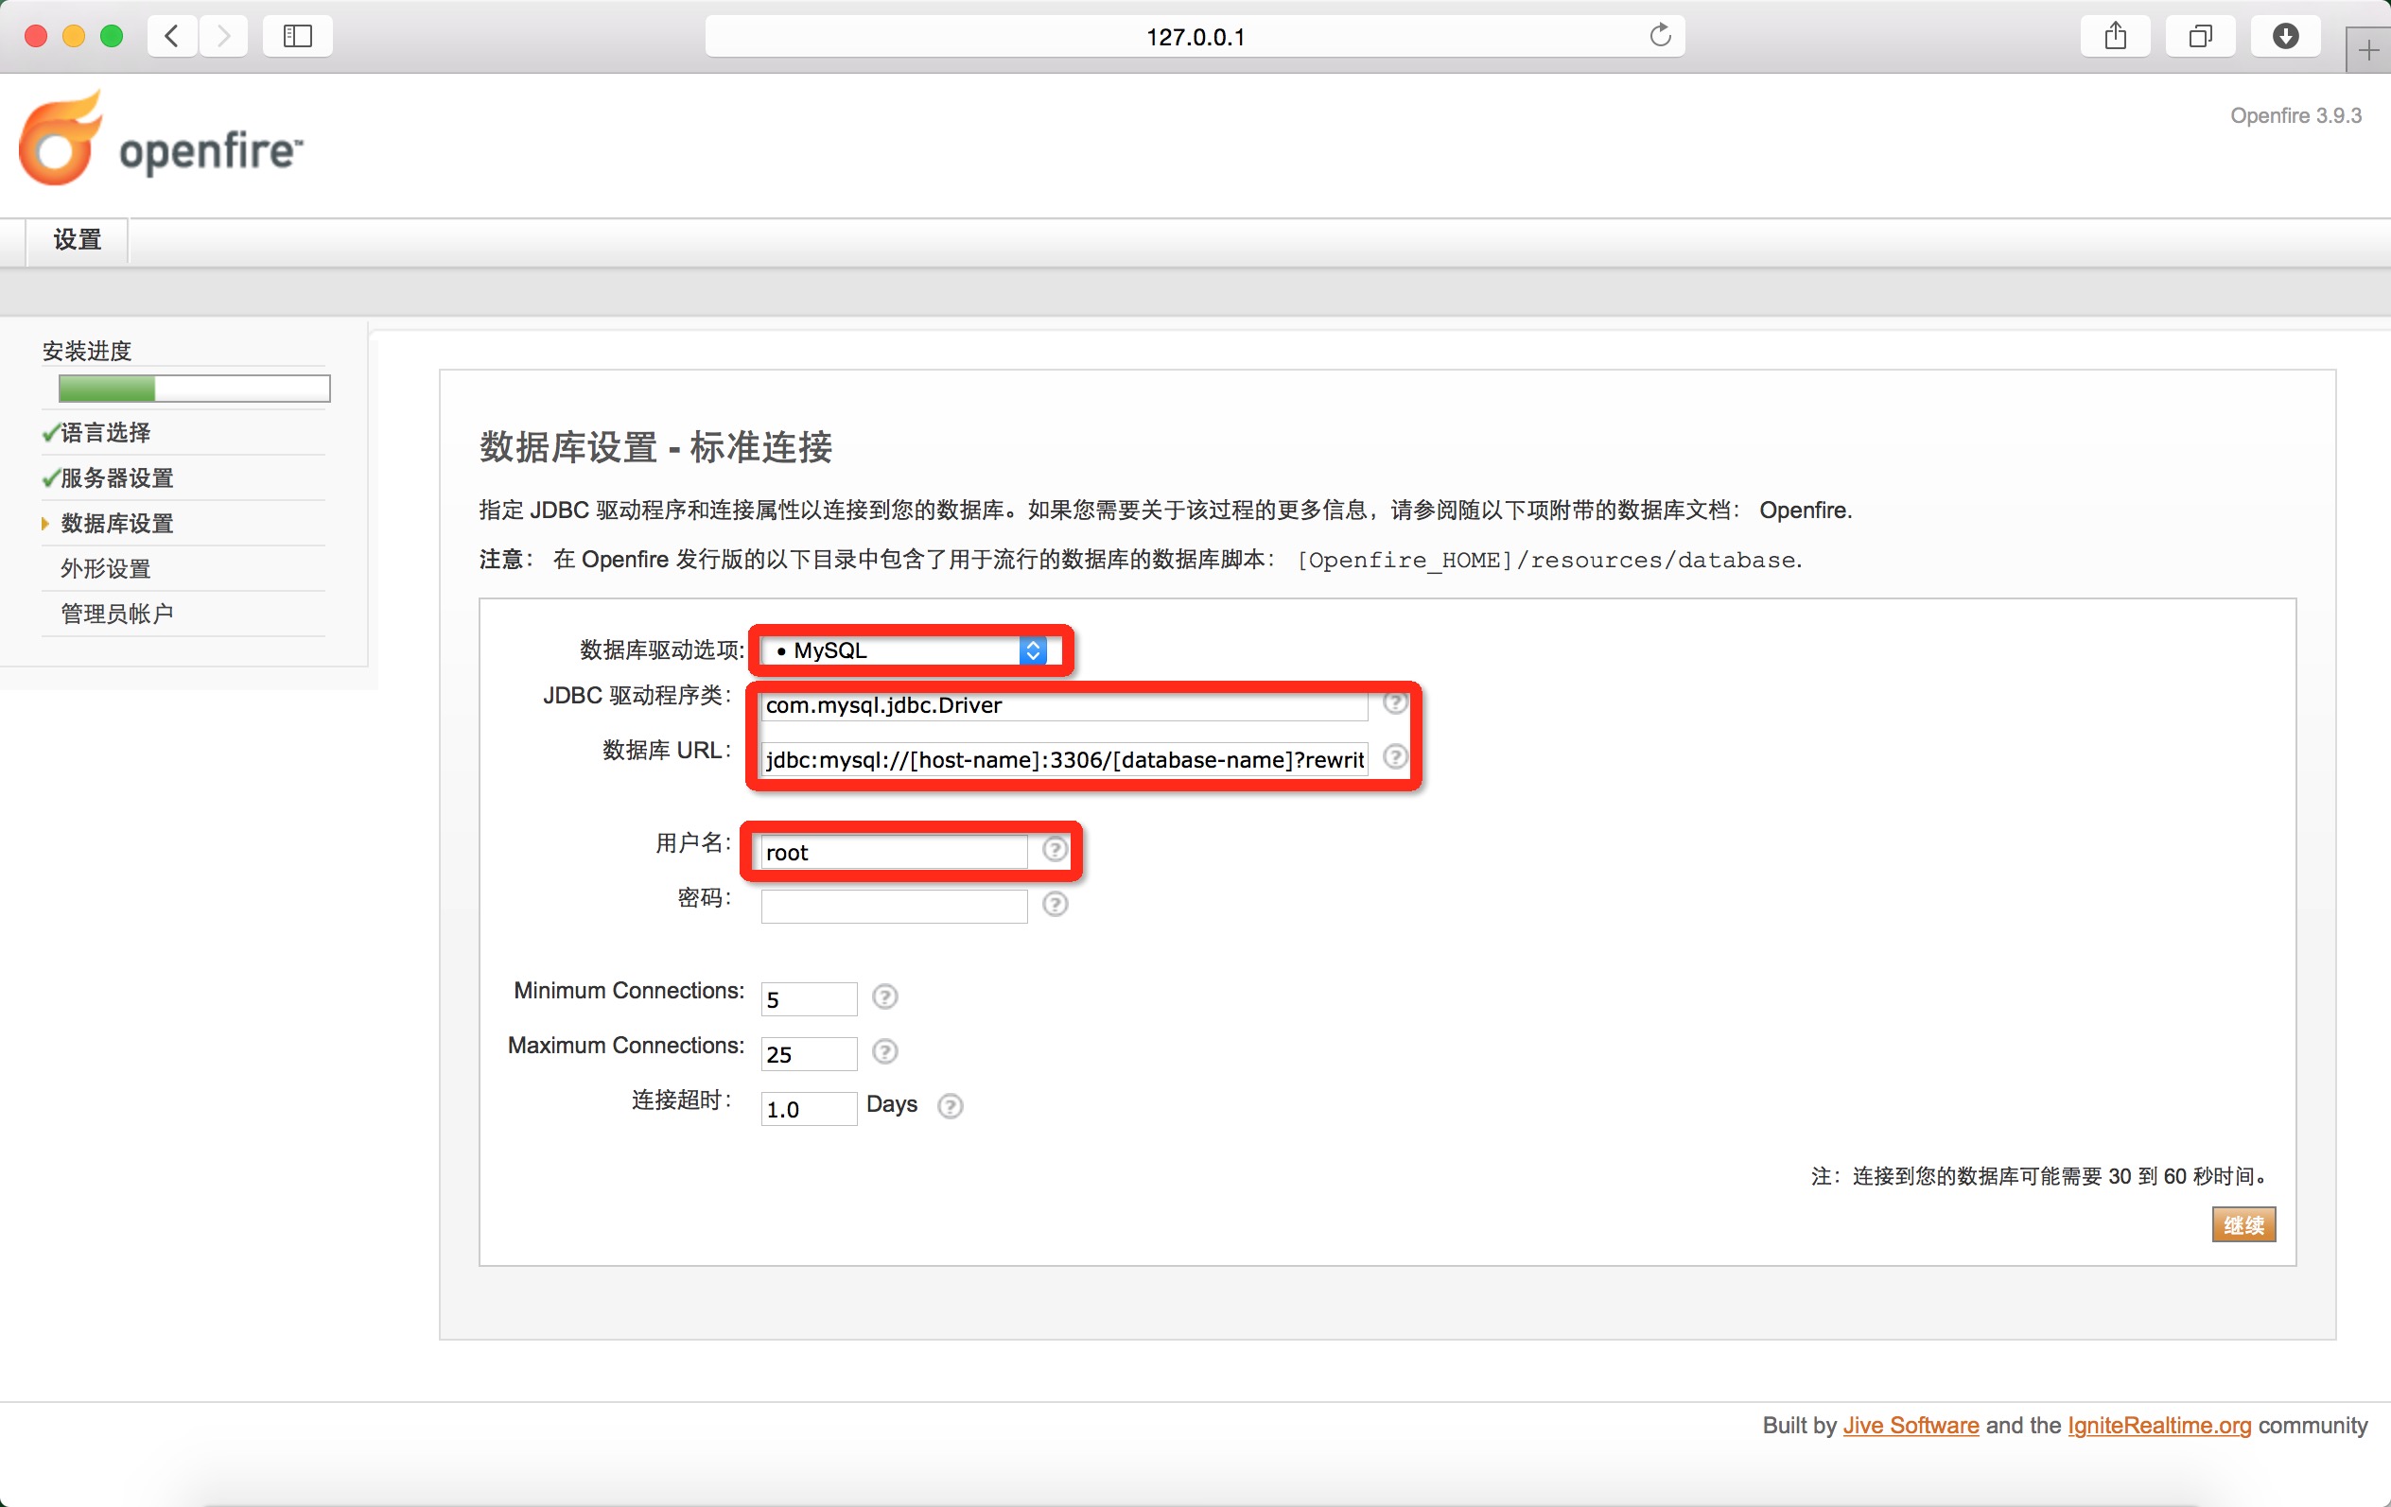
Task: Click the Minimum Connections field
Action: (x=809, y=998)
